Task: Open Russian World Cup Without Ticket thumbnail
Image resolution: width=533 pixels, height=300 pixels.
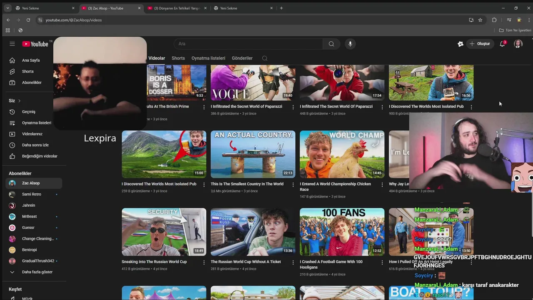Action: (253, 232)
